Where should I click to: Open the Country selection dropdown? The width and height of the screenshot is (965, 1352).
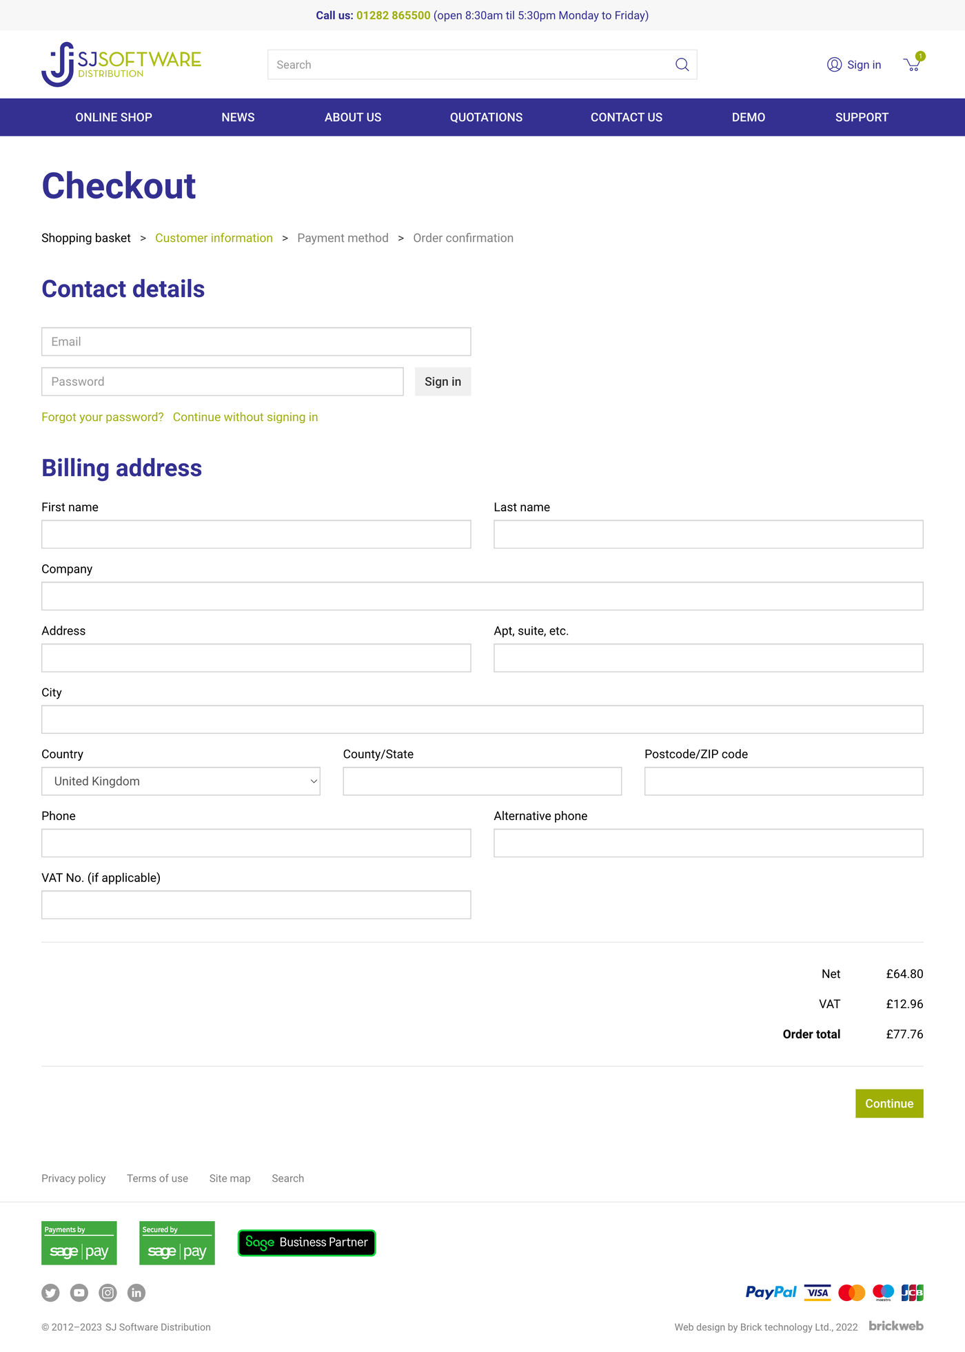pos(181,781)
